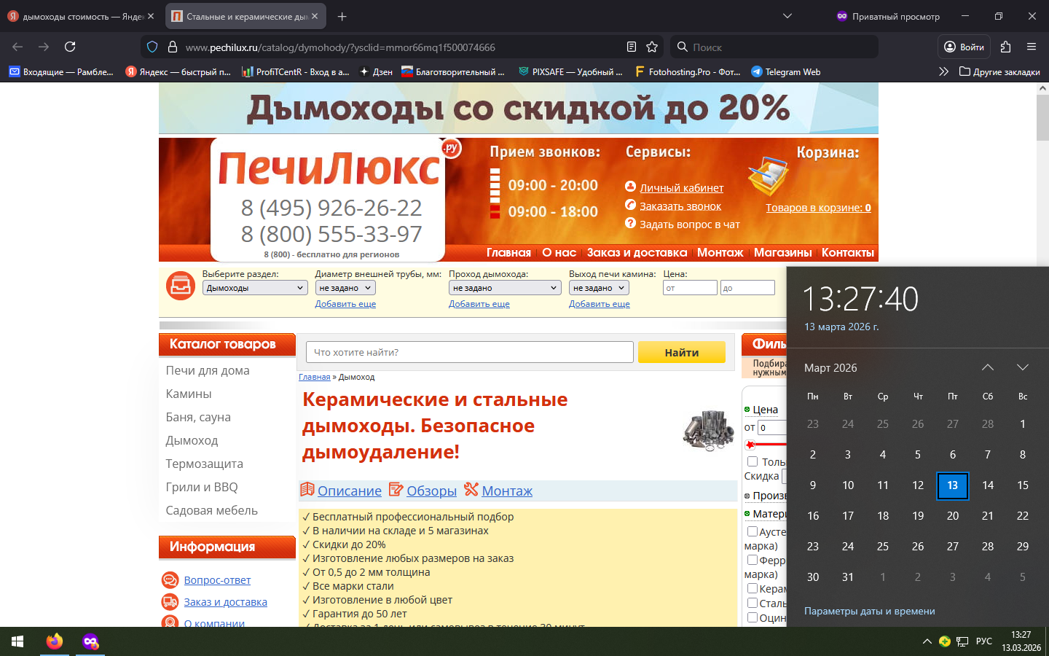Reload the page with the refresh icon
This screenshot has width=1049, height=656.
[x=70, y=47]
